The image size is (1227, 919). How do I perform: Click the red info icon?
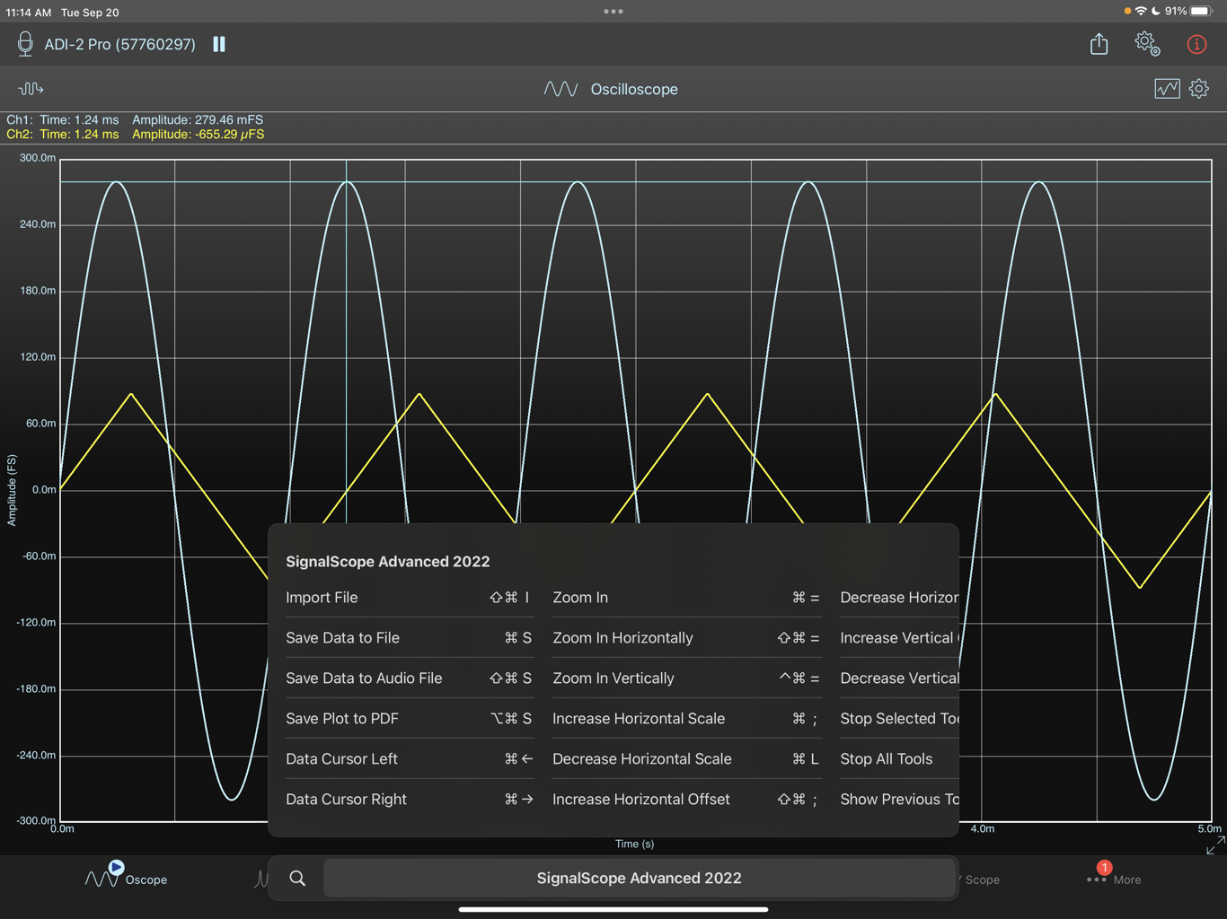click(1196, 43)
